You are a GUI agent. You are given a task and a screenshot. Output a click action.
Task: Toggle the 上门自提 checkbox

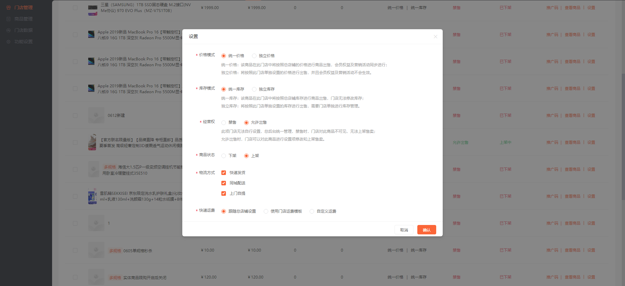pyautogui.click(x=224, y=193)
